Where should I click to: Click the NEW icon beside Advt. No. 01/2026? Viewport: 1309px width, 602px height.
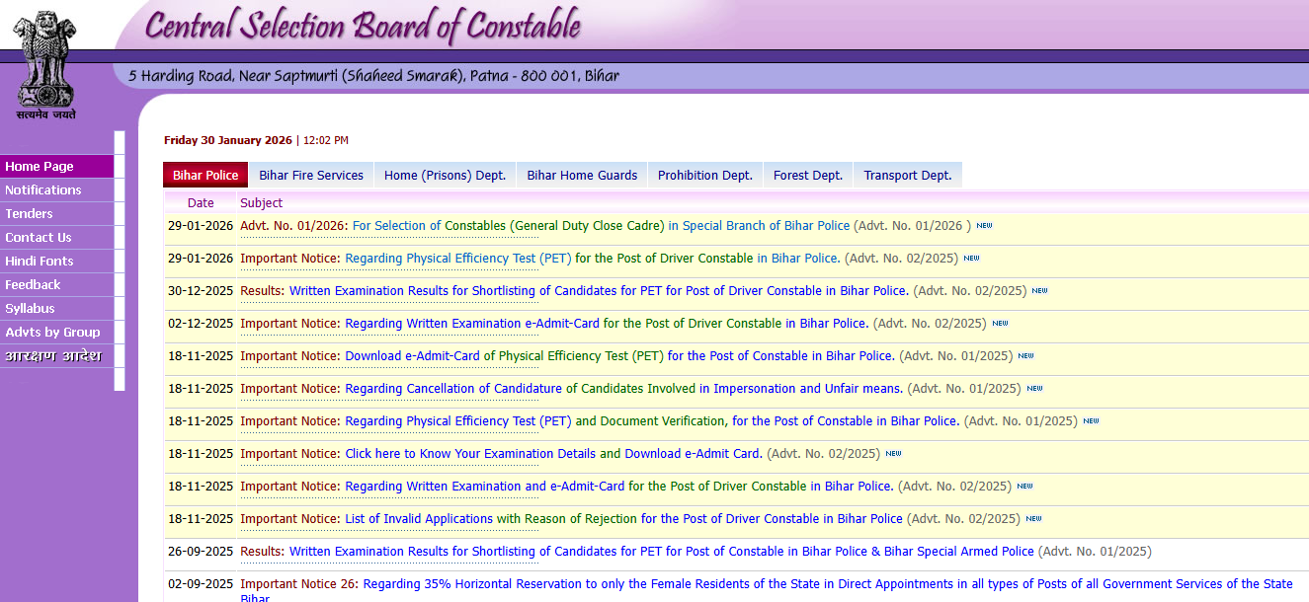coord(983,225)
